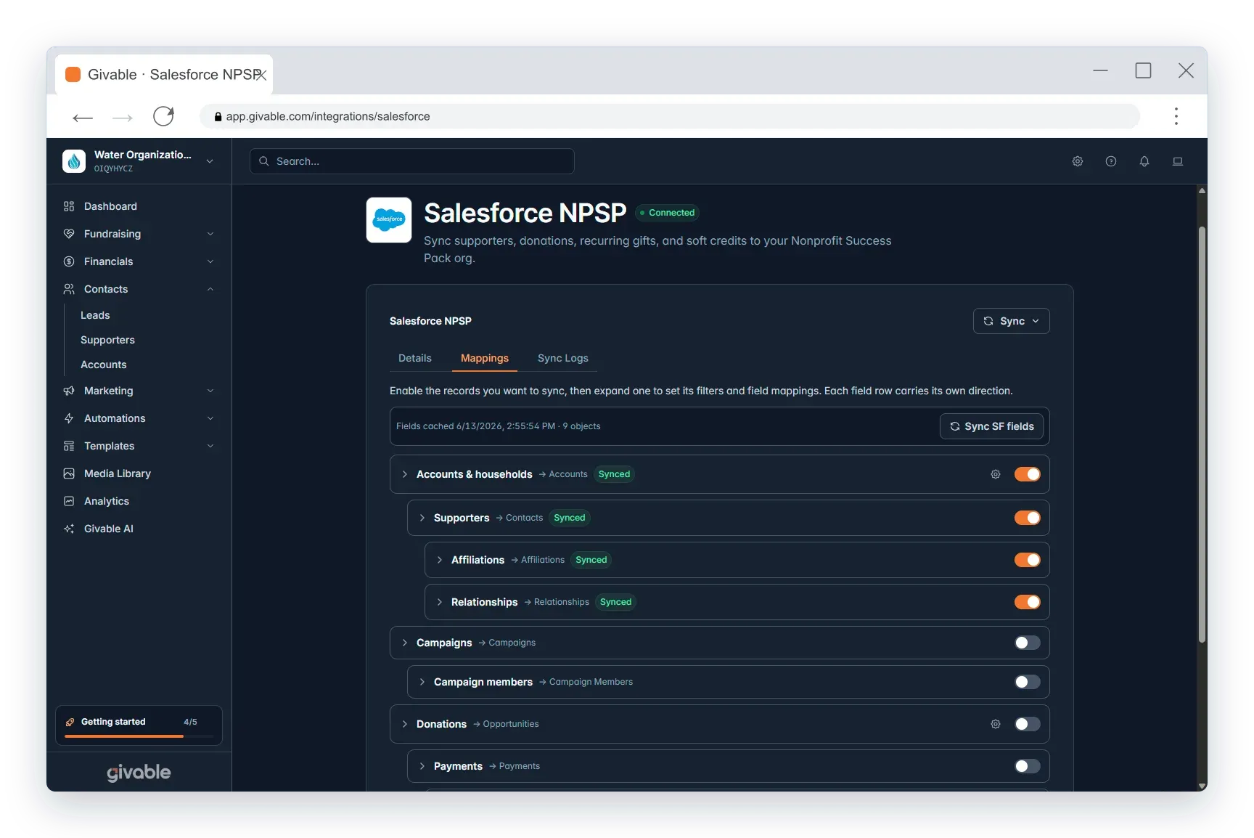Open Supporters in the sidebar
The image size is (1254, 838).
107,340
